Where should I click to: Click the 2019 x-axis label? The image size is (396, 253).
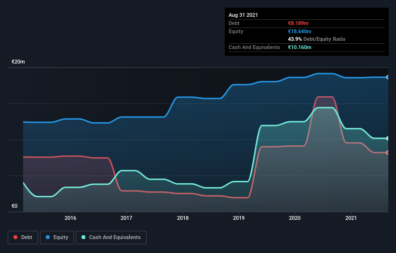[x=239, y=218]
